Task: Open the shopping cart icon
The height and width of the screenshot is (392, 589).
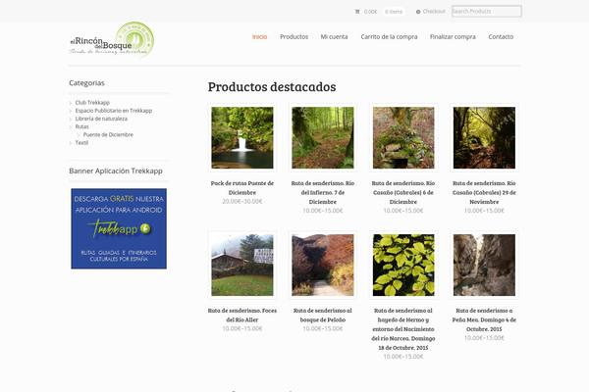Action: coord(357,12)
